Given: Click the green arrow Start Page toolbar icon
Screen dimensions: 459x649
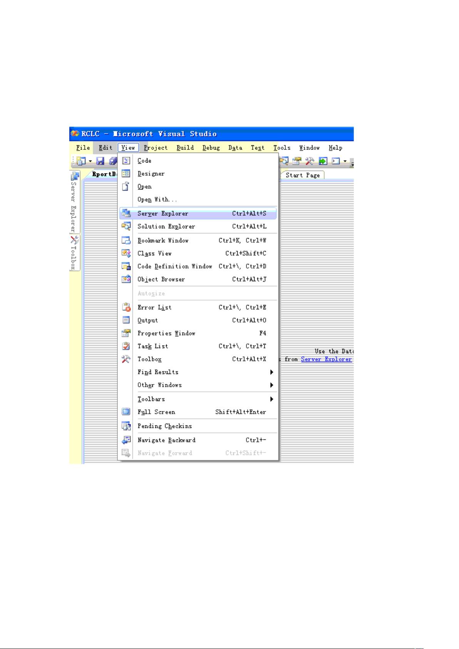Looking at the screenshot, I should point(323,161).
